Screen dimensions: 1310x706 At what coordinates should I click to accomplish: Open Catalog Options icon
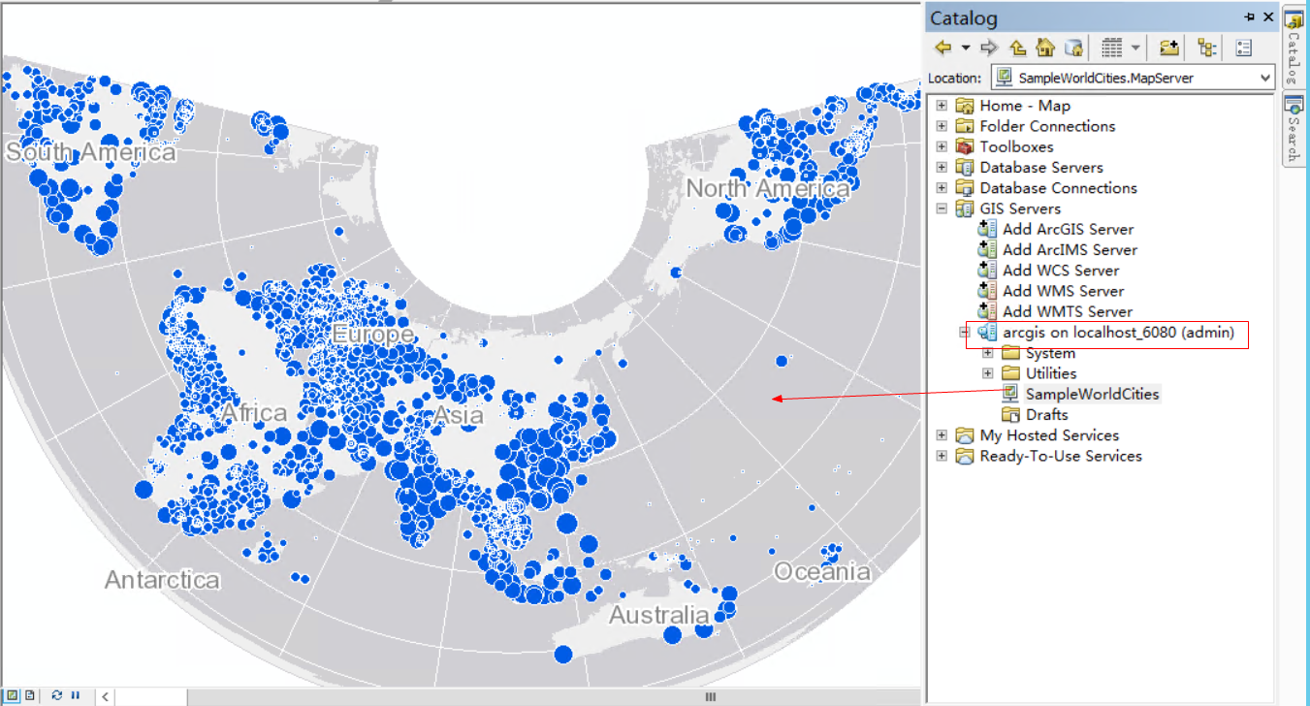1244,48
